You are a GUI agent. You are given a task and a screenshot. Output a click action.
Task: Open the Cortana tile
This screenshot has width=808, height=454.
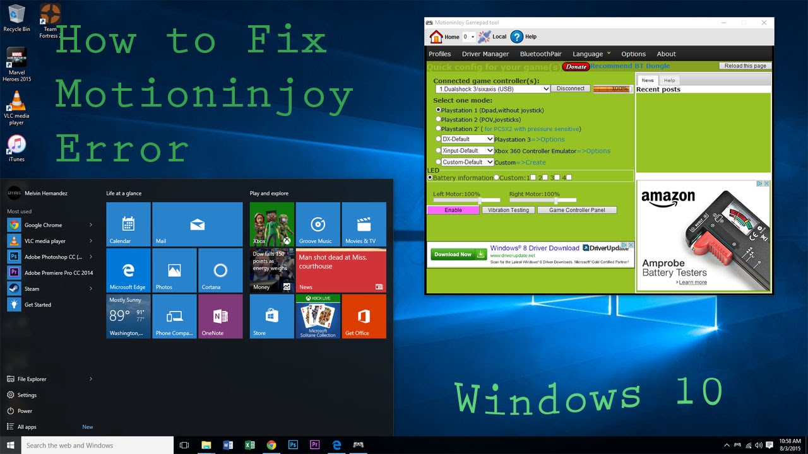click(x=220, y=271)
